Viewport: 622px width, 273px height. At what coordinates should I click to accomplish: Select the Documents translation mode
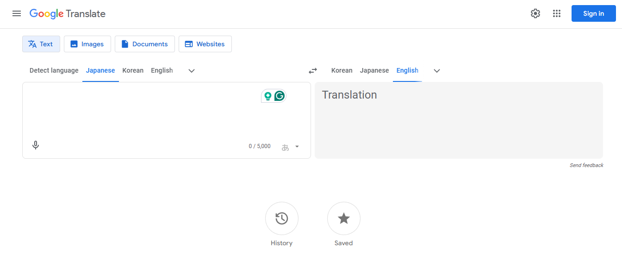pos(144,43)
